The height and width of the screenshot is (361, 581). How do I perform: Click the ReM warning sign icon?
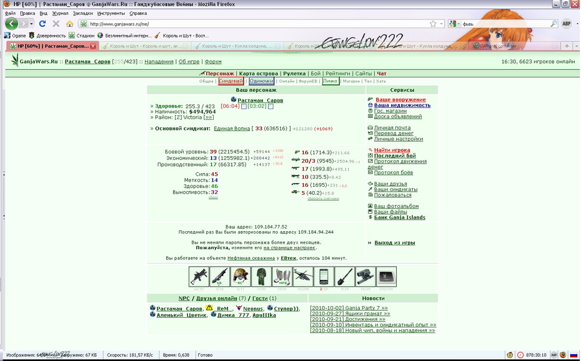click(209, 308)
